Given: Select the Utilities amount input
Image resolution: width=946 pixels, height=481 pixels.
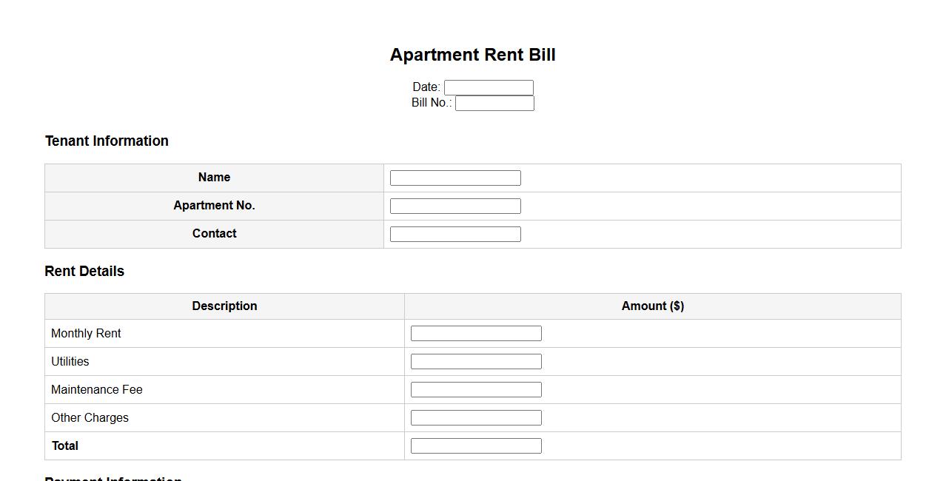Looking at the screenshot, I should 476,362.
